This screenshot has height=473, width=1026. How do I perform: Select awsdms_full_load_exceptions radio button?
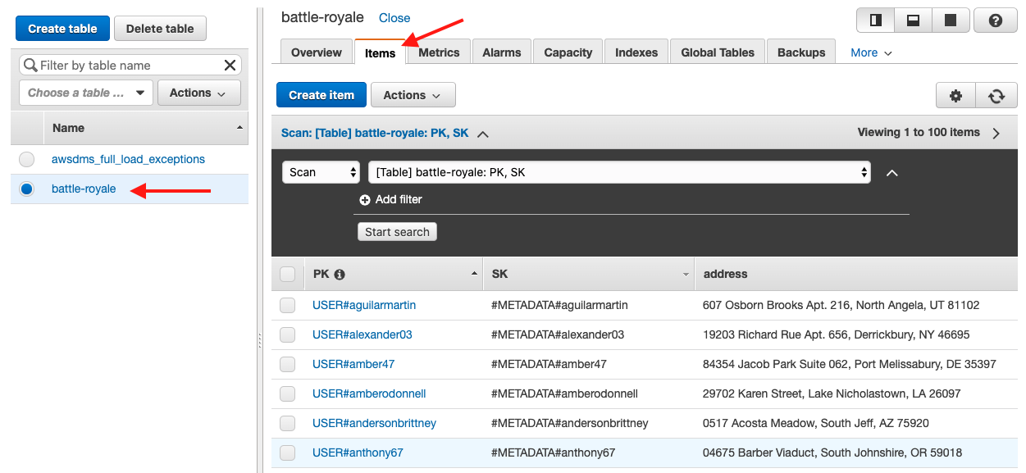tap(27, 159)
